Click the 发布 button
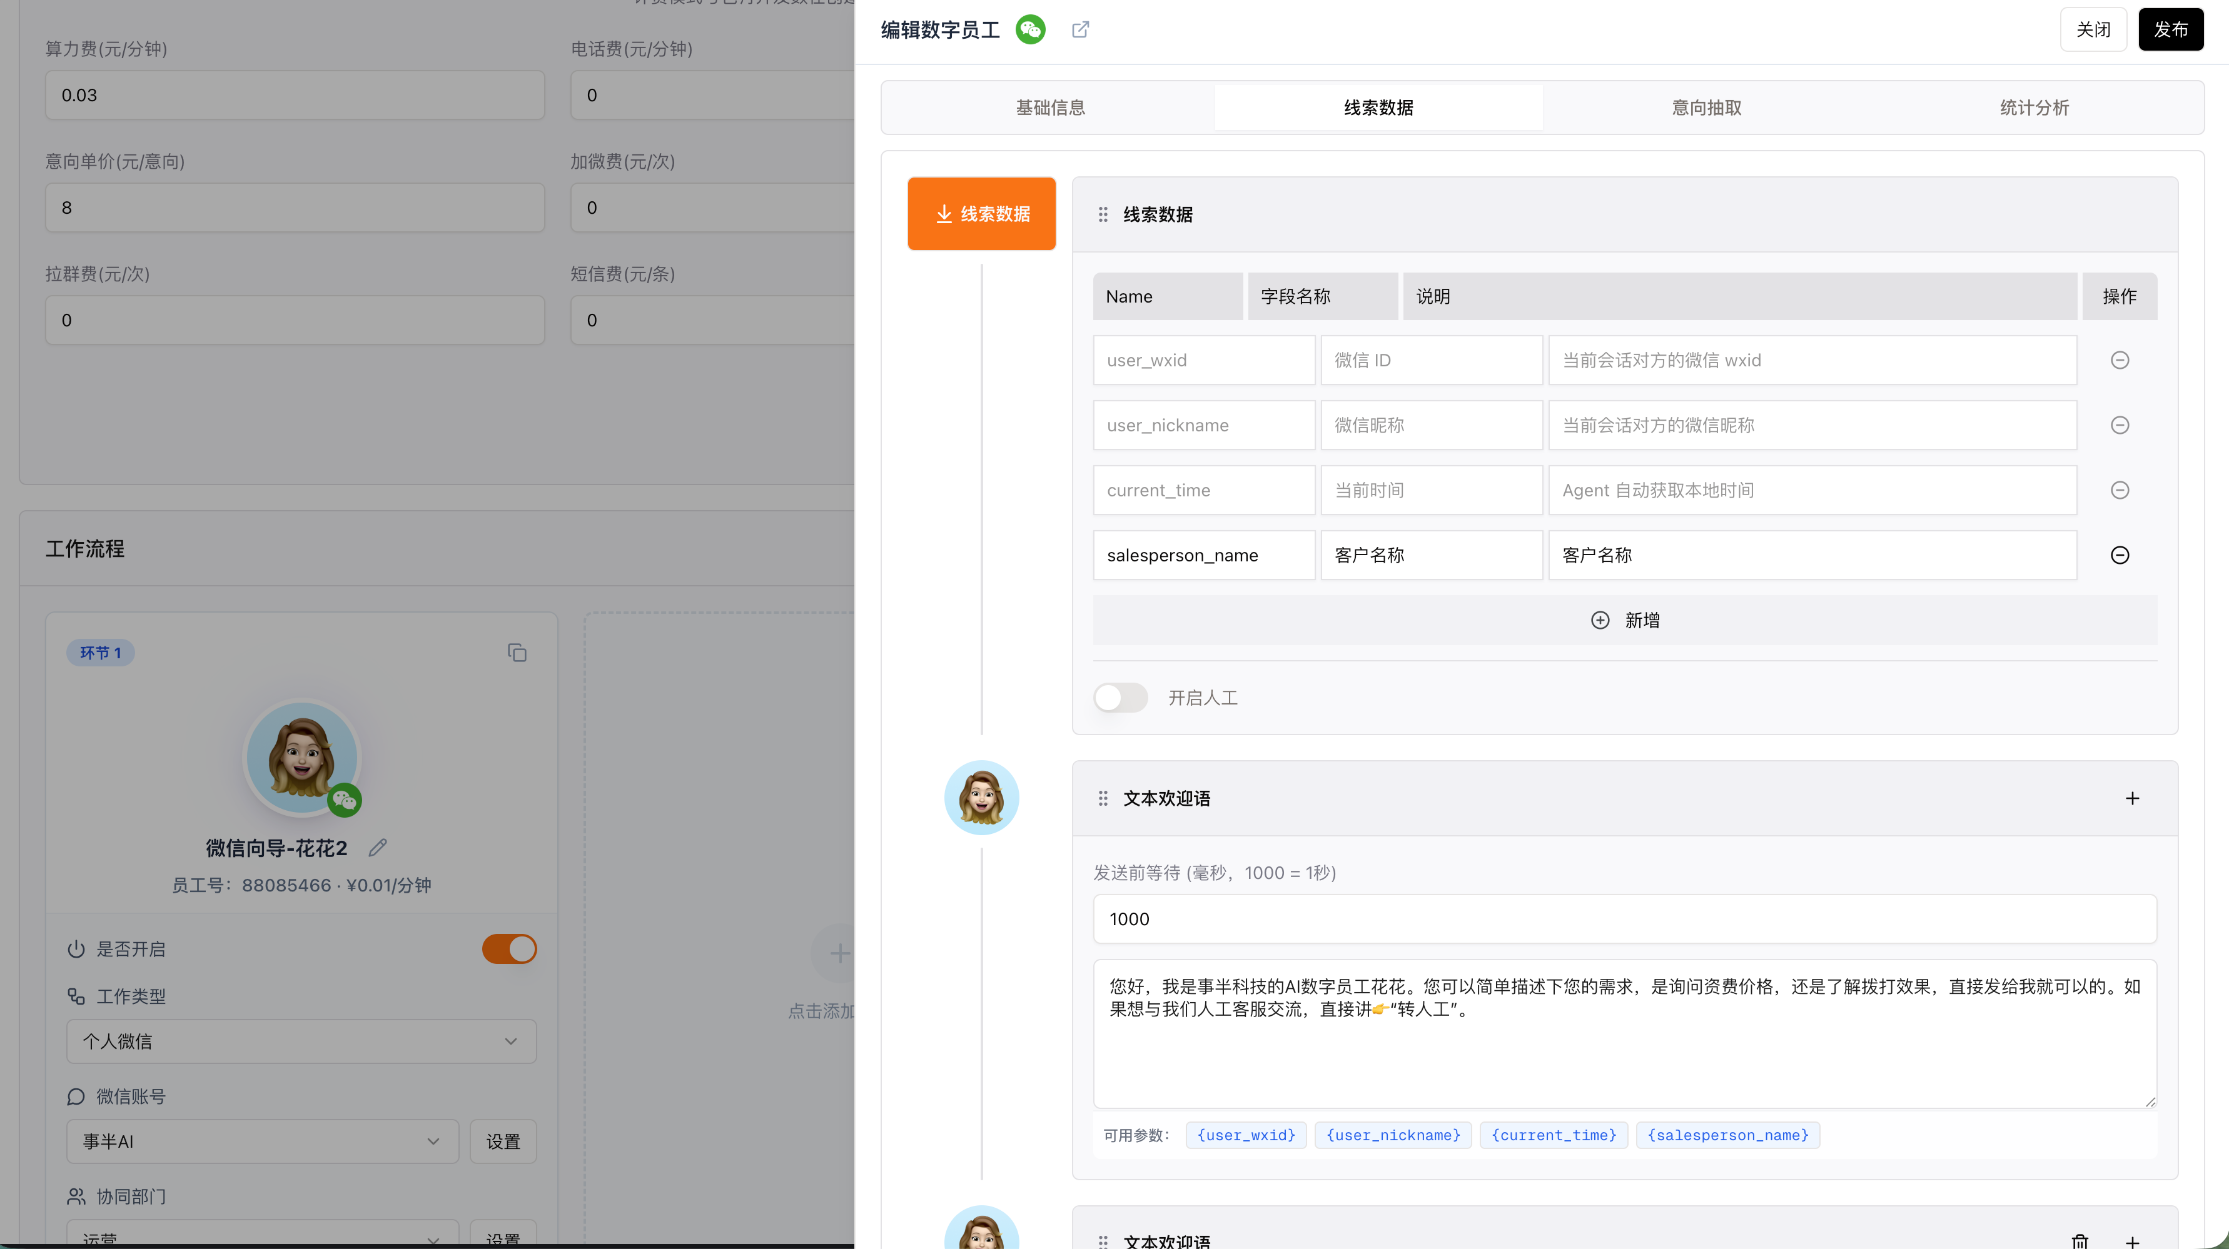The width and height of the screenshot is (2229, 1249). [x=2171, y=29]
